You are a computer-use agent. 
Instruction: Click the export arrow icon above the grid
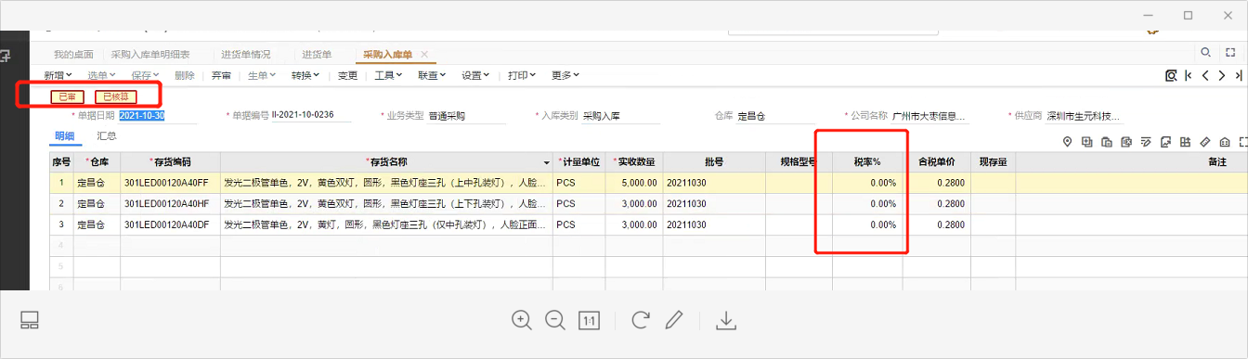pyautogui.click(x=1165, y=142)
